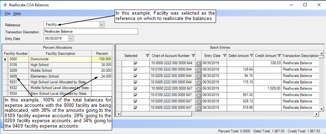This screenshot has height=134, width=326.
Task: Click the filter icon on Debit Amount column
Action: point(251,56)
